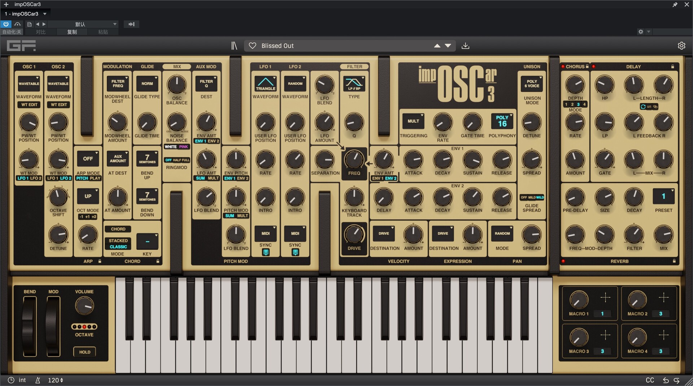
Task: Expand the unison mode Poly 6 Voice menu
Action: (532, 83)
